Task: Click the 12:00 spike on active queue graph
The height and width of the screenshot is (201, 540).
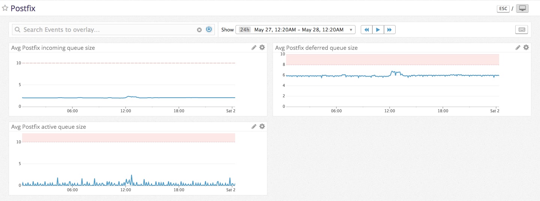Action: point(132,176)
